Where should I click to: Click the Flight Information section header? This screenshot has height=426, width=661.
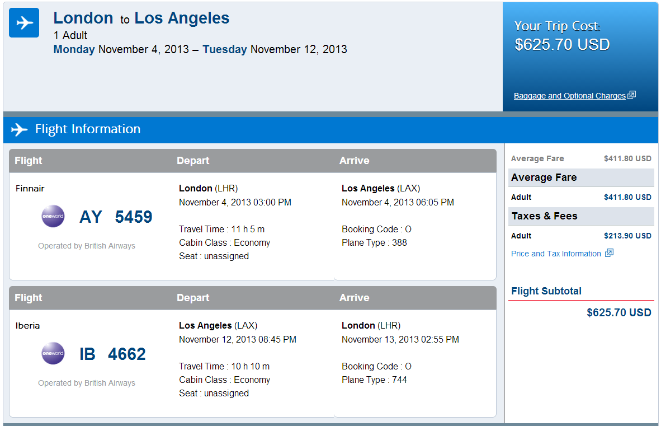coord(88,129)
